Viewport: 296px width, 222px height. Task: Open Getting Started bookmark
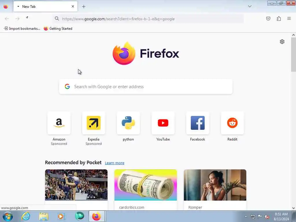pyautogui.click(x=58, y=29)
